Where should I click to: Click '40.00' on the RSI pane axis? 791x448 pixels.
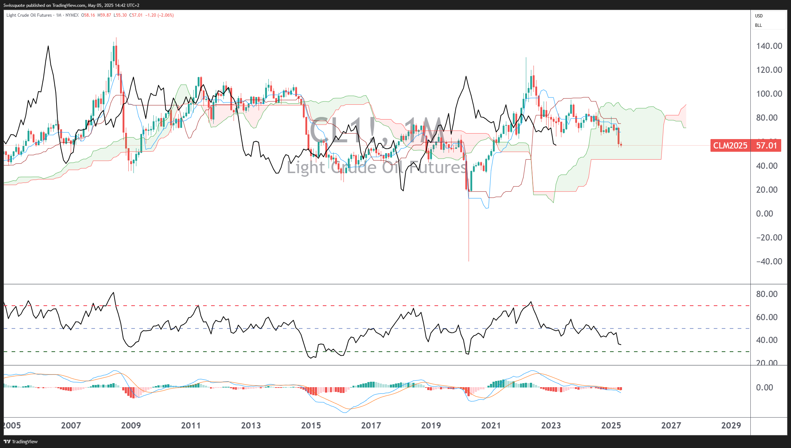coord(767,340)
